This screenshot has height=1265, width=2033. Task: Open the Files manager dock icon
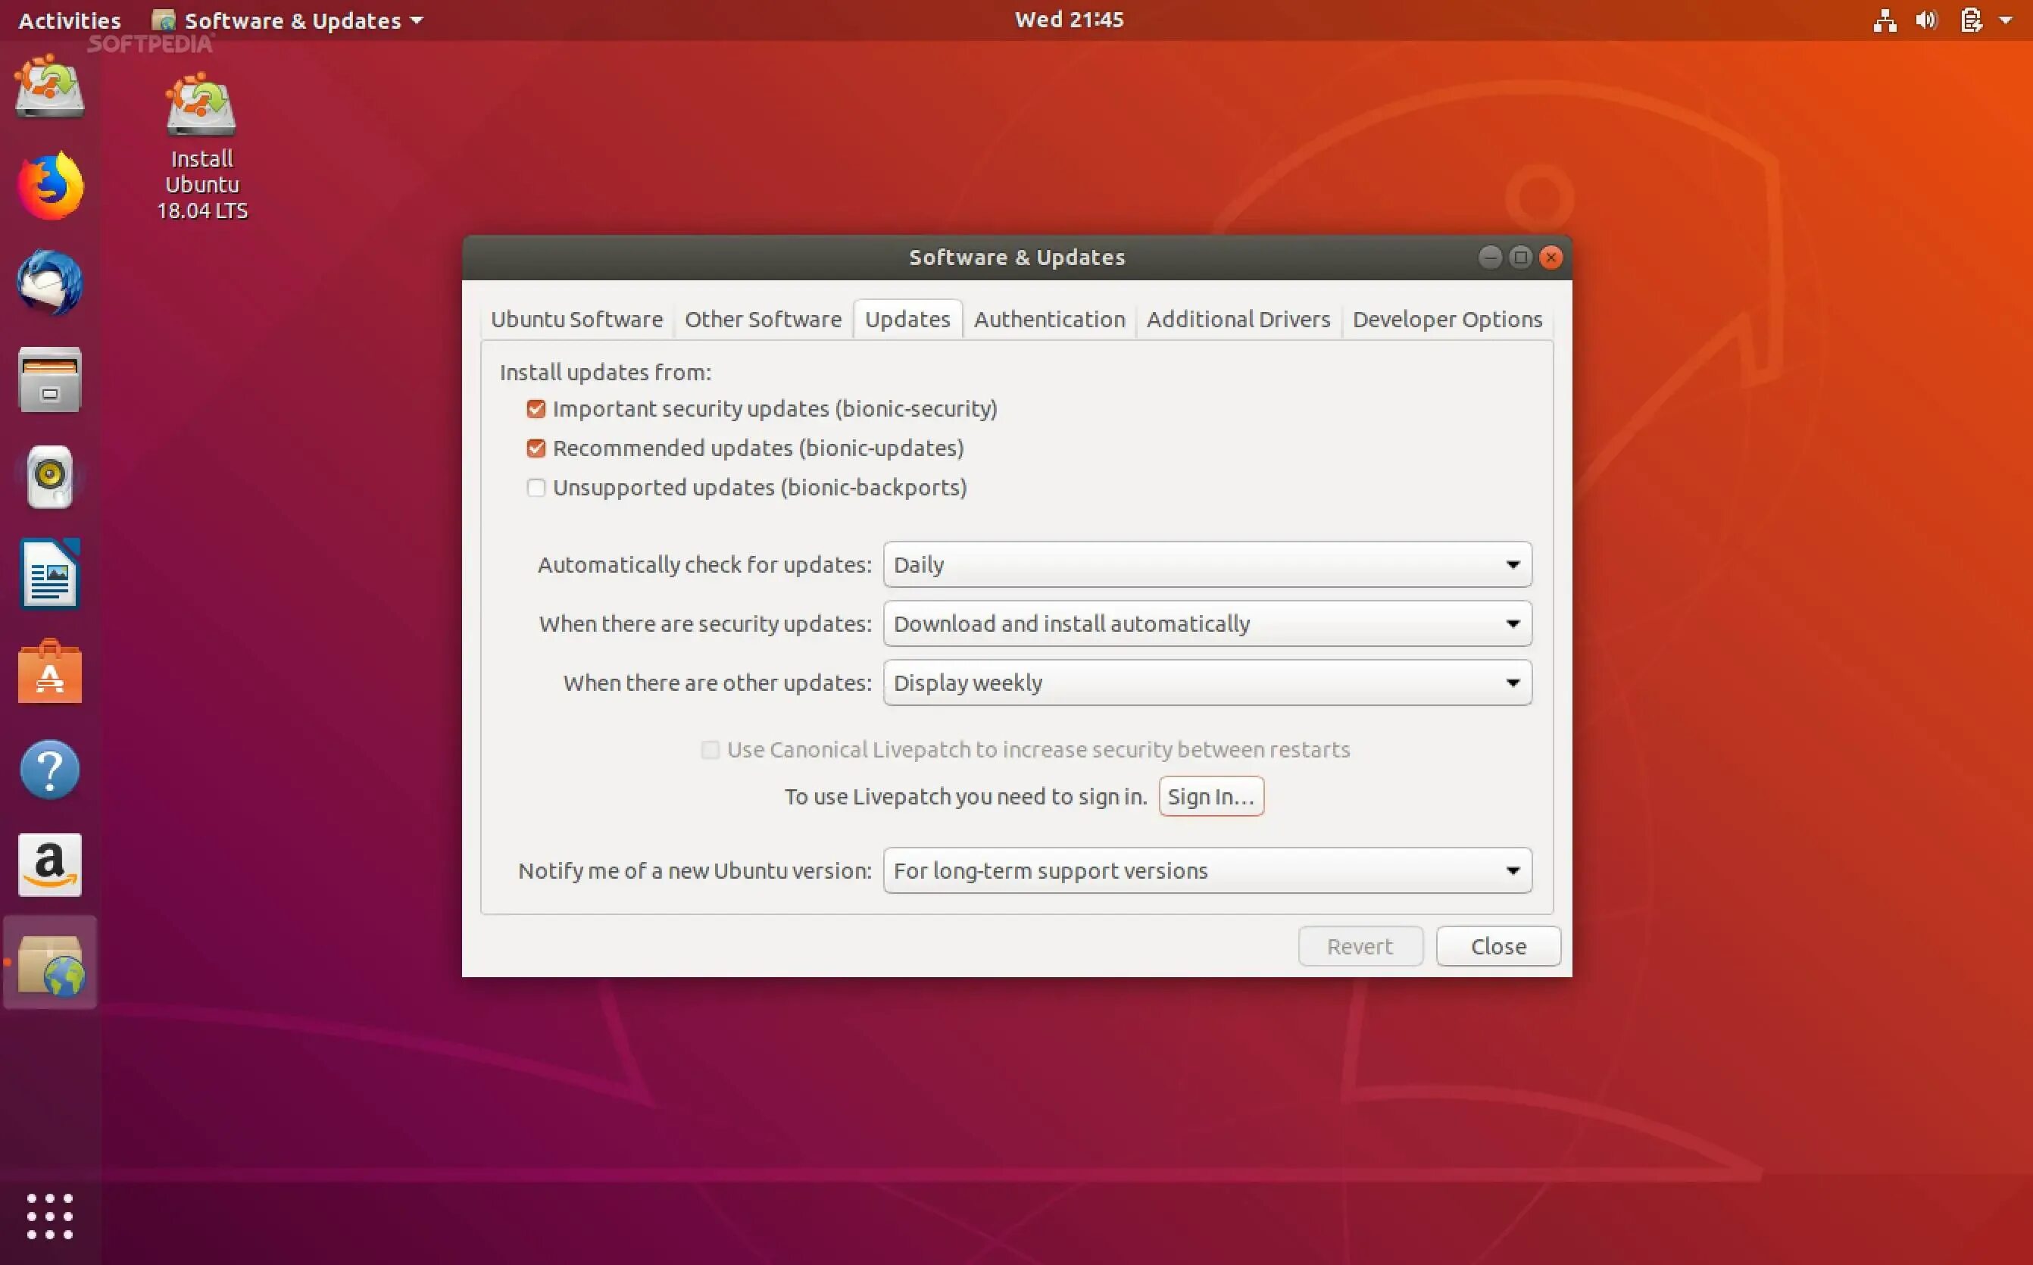tap(50, 379)
